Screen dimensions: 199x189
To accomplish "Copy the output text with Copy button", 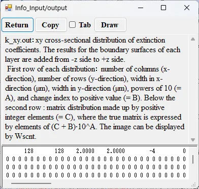I will [51, 25].
